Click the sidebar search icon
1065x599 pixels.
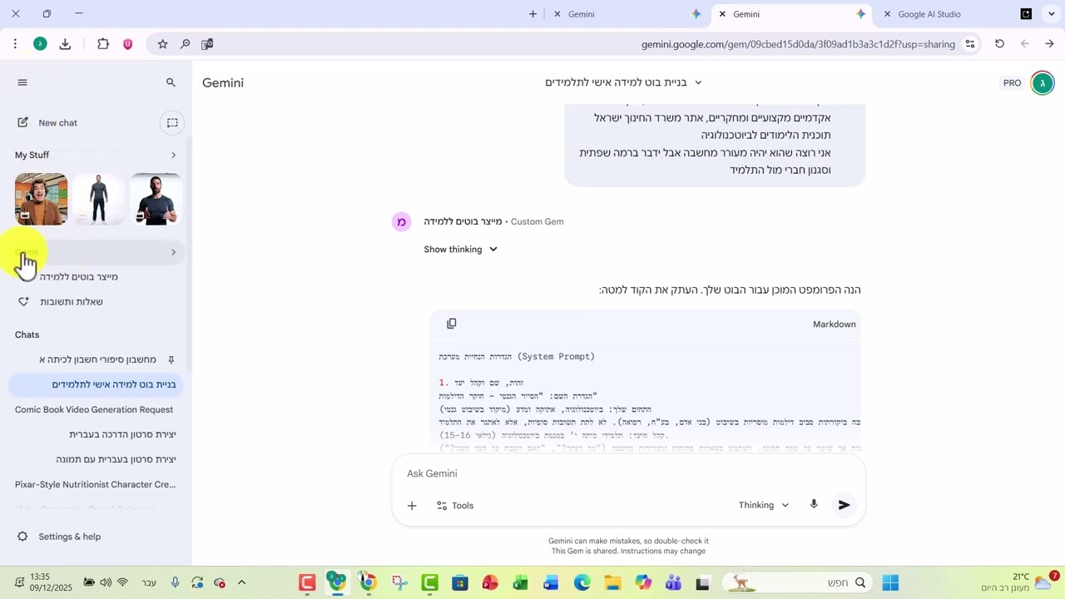171,82
